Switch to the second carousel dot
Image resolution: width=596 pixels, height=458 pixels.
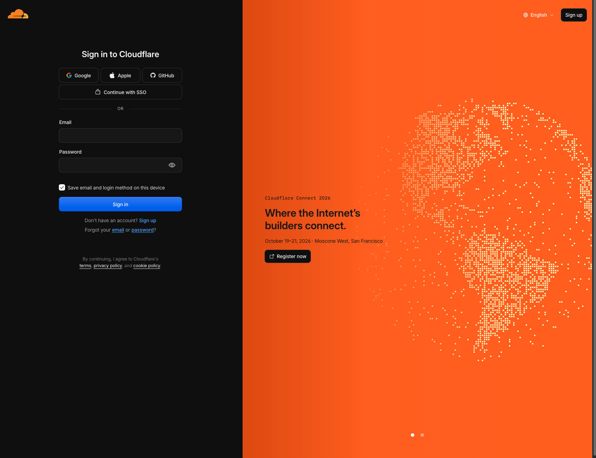tap(422, 435)
